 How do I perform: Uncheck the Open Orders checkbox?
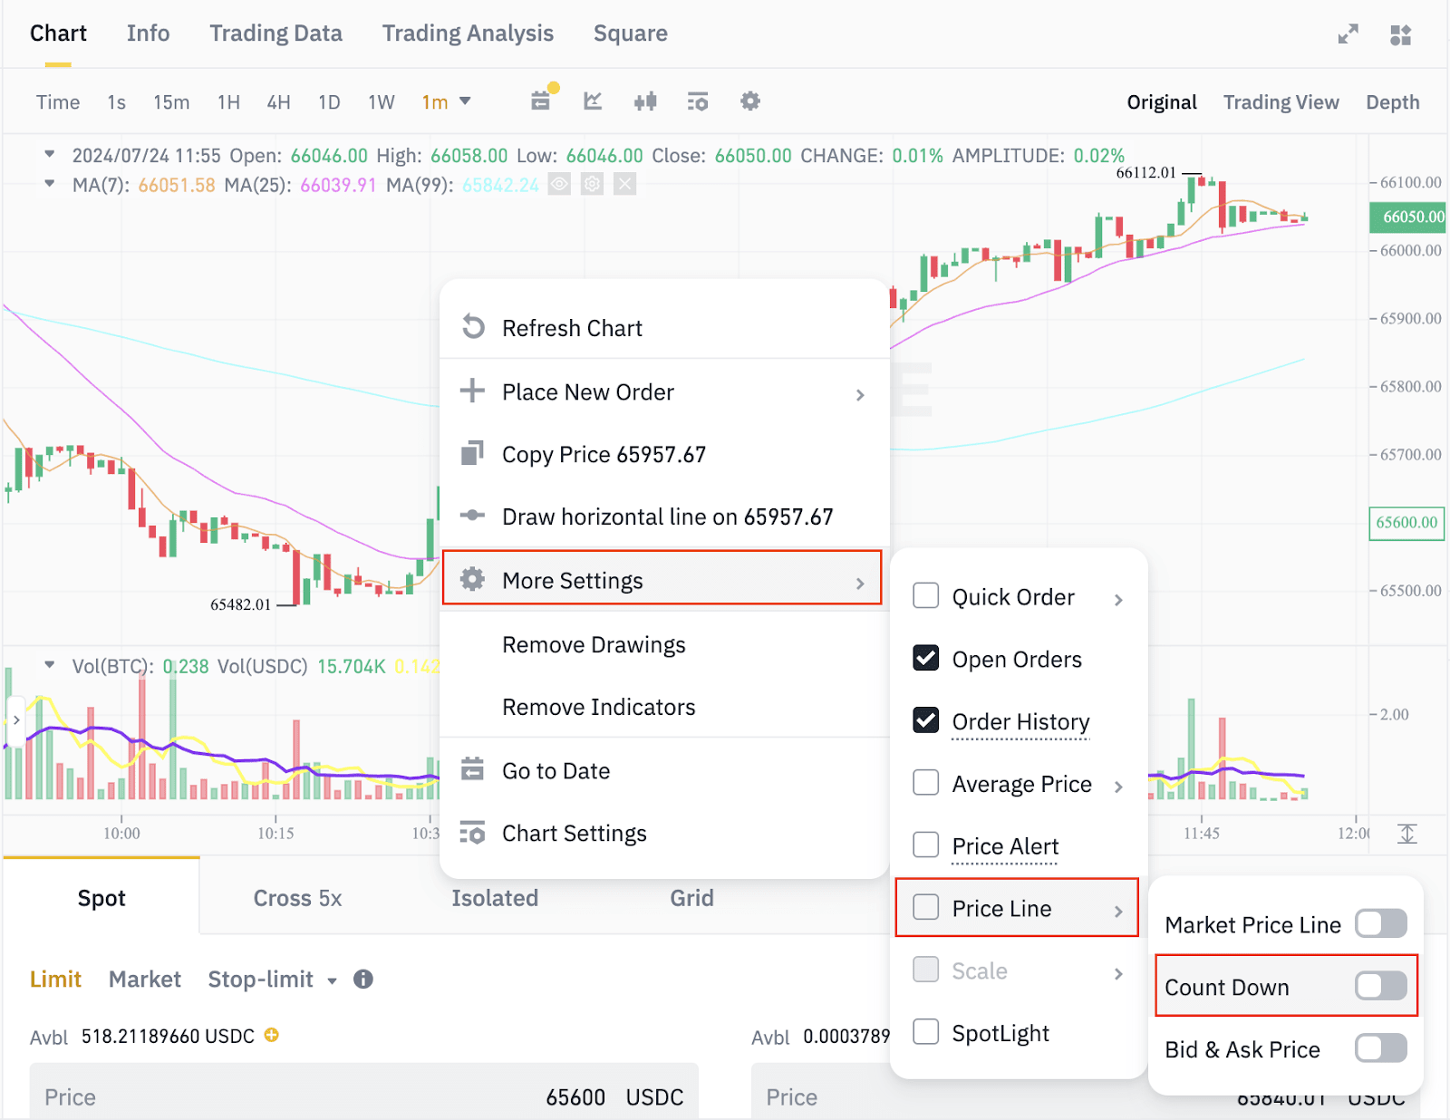point(925,658)
